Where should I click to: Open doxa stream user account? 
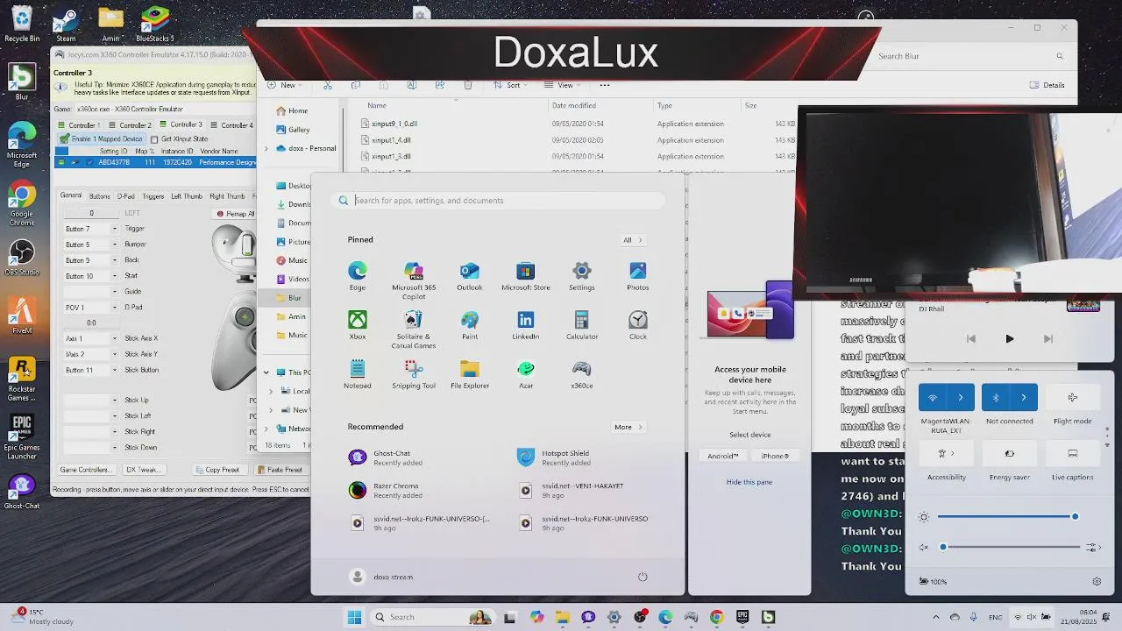(382, 577)
